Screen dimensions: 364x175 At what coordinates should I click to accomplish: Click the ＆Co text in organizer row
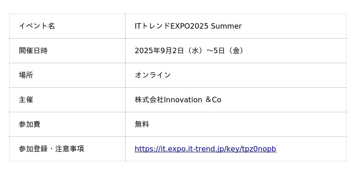(x=213, y=100)
